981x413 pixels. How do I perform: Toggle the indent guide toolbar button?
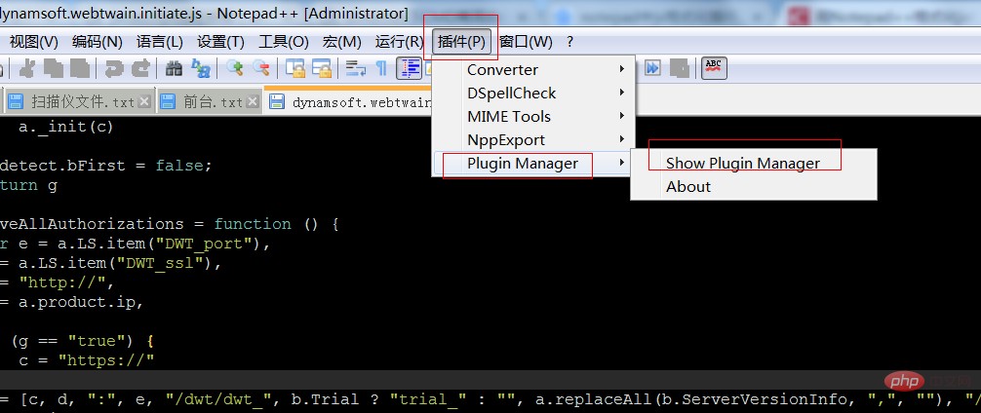click(x=409, y=67)
